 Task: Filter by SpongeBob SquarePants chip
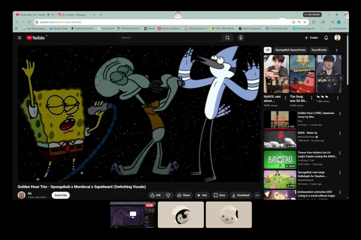(x=290, y=50)
